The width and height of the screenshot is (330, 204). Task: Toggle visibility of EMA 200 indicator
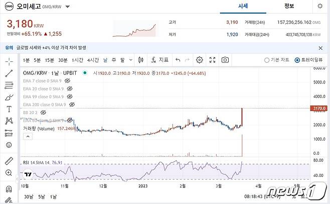(x=72, y=105)
